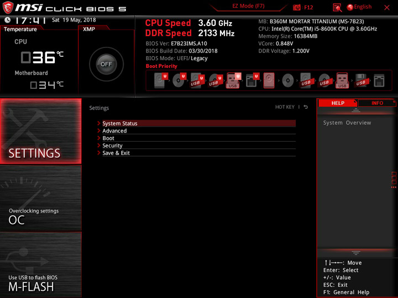Click the BIOS Ver E7B23IMS.A10 text

(x=176, y=44)
